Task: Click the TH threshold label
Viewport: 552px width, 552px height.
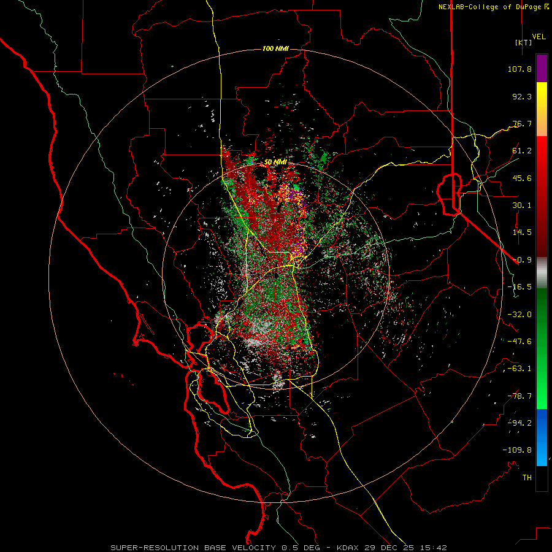Action: 527,478
